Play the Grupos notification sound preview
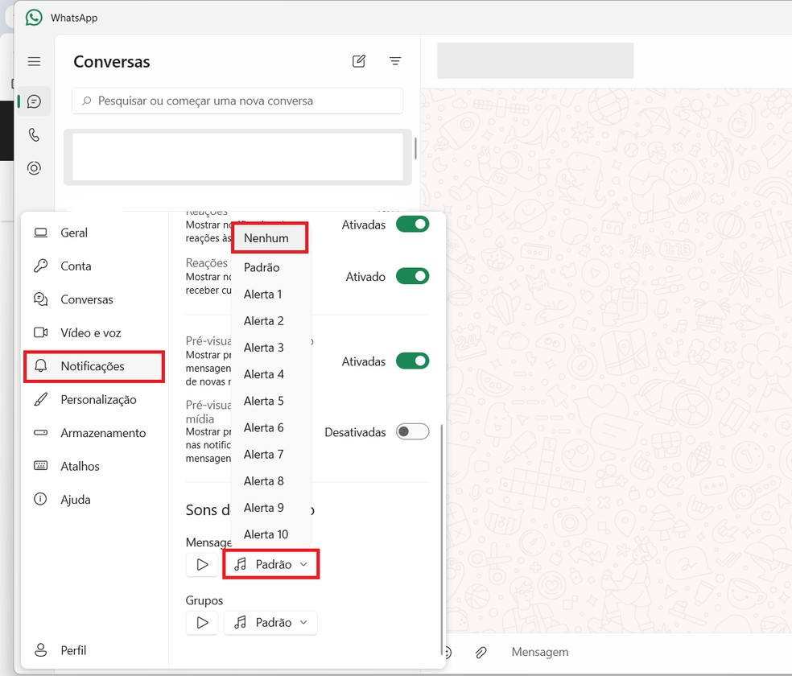Viewport: 792px width, 676px height. pyautogui.click(x=202, y=623)
